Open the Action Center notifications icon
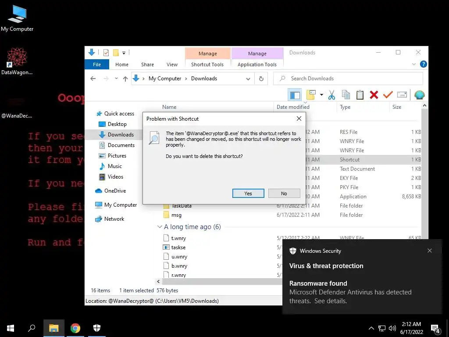Image resolution: width=449 pixels, height=337 pixels. [x=435, y=329]
